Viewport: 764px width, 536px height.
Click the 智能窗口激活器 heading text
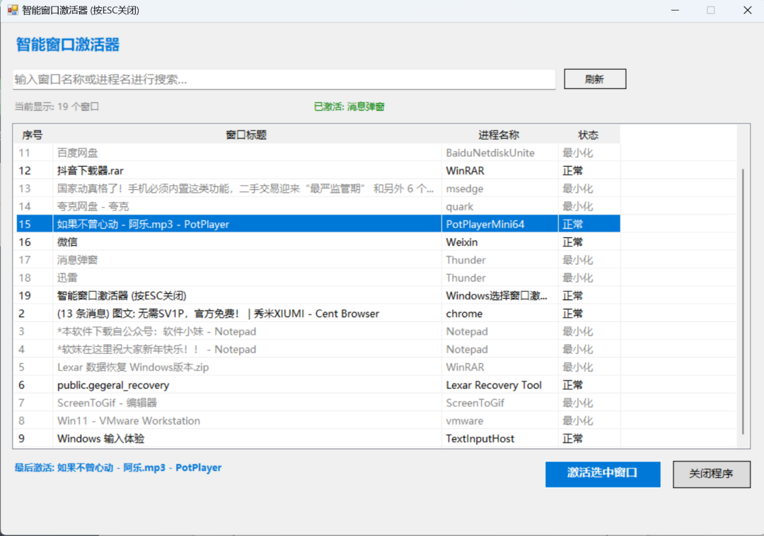point(68,44)
